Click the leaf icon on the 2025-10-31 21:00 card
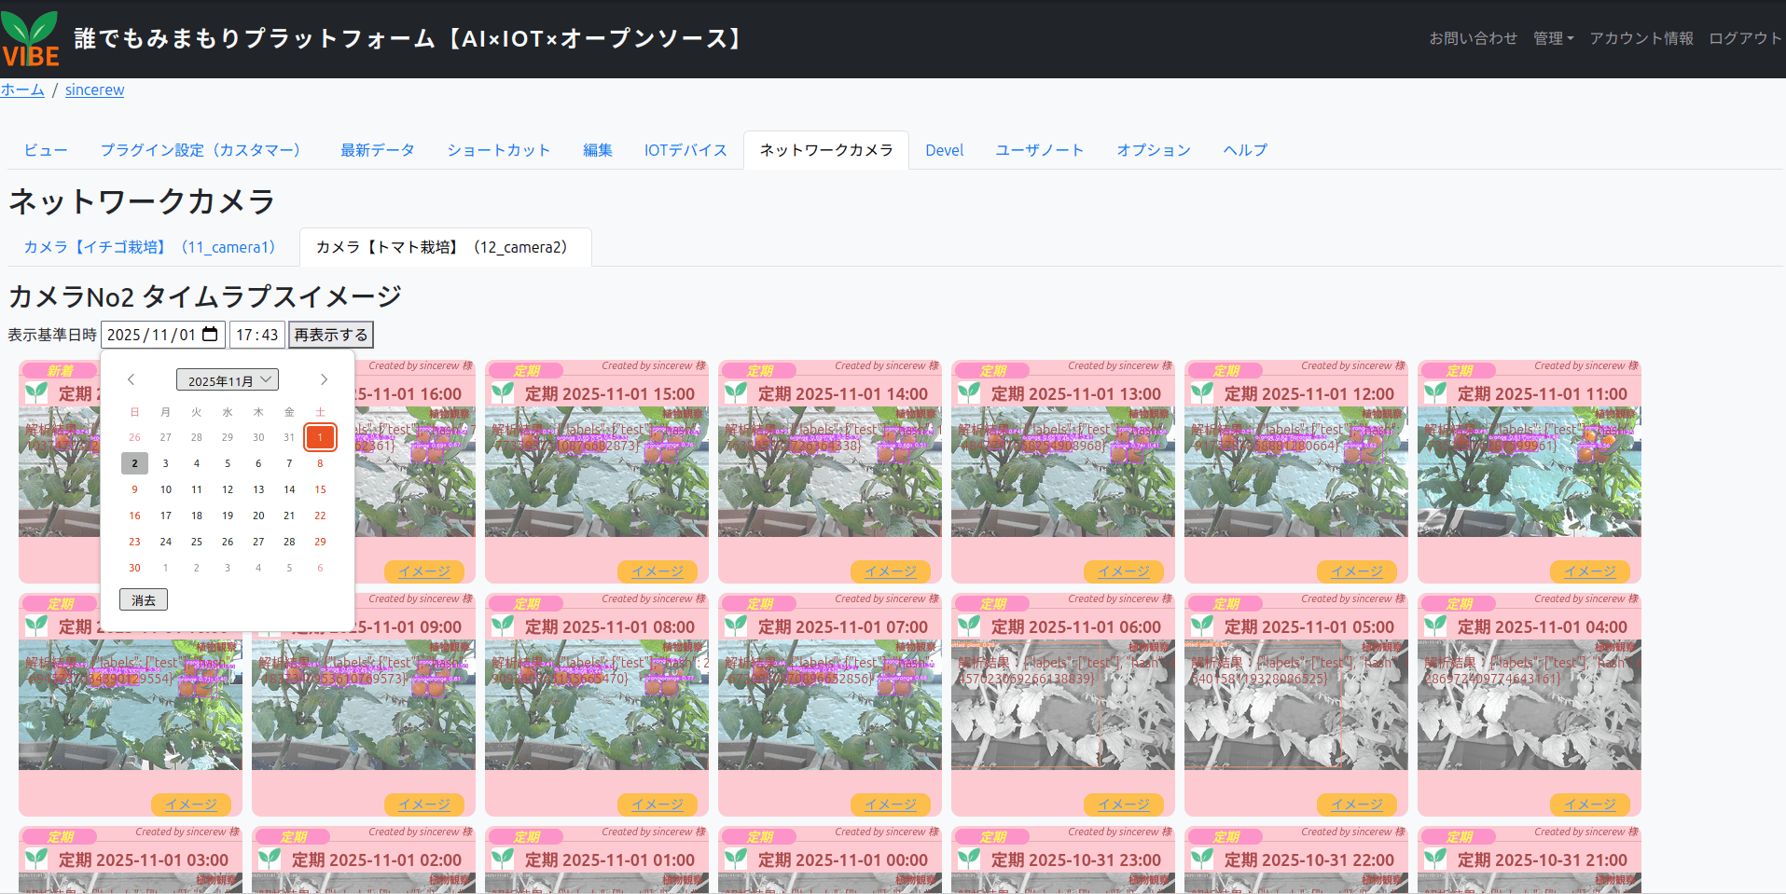 coord(1434,859)
